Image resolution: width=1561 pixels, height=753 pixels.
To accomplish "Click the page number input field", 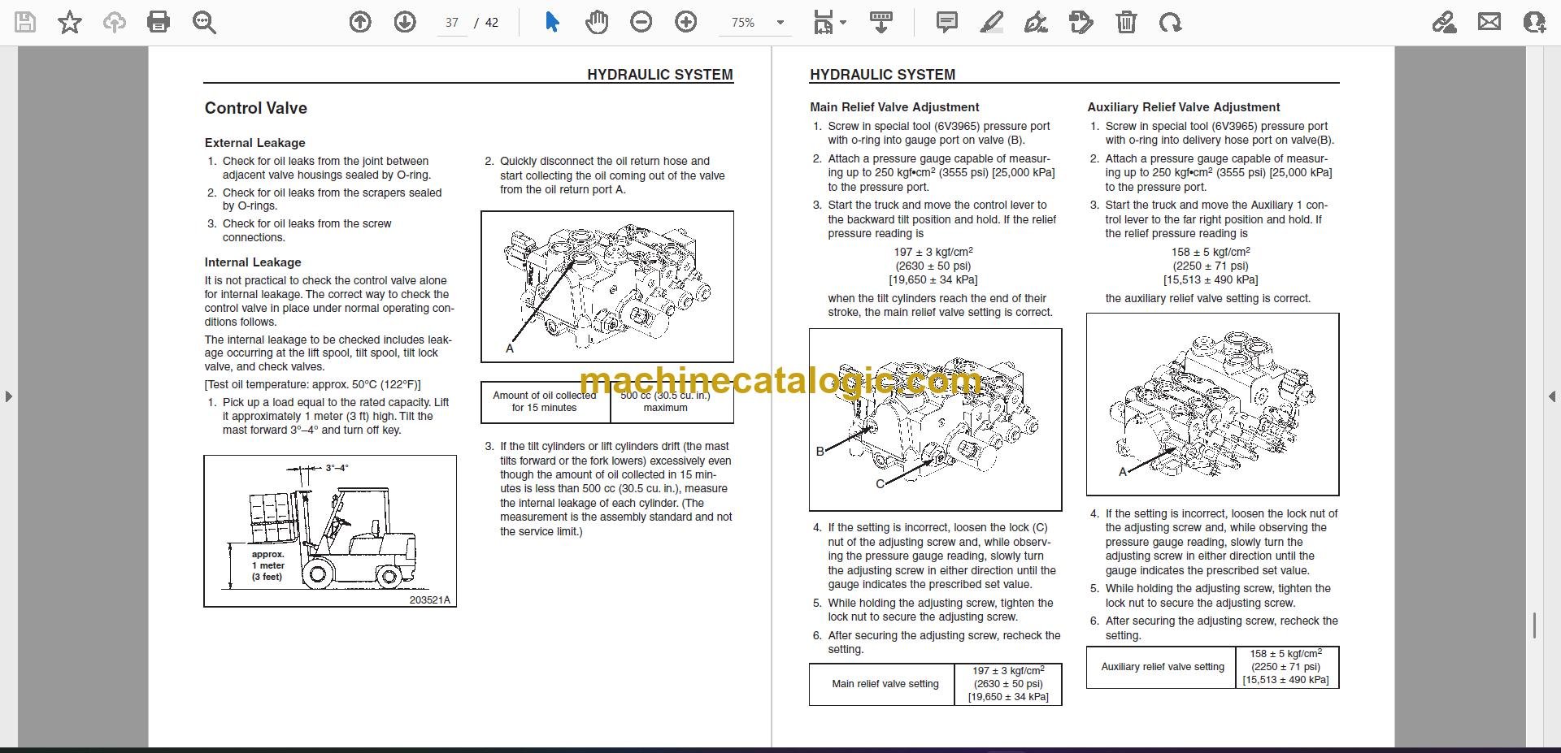I will 452,23.
